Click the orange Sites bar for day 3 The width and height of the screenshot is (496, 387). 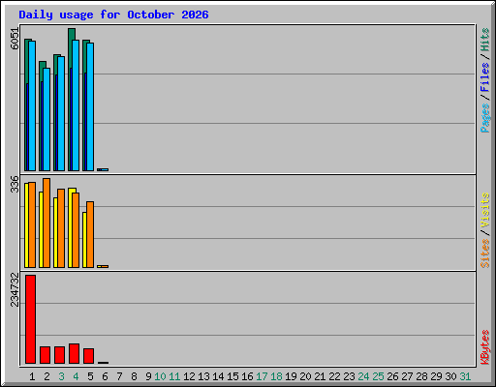61,228
